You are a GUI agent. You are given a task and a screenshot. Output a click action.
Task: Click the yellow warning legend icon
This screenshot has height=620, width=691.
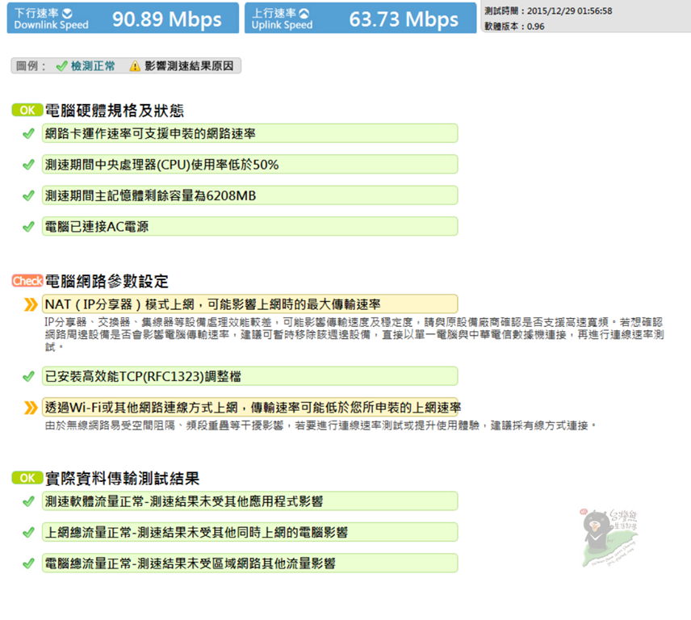click(x=135, y=66)
